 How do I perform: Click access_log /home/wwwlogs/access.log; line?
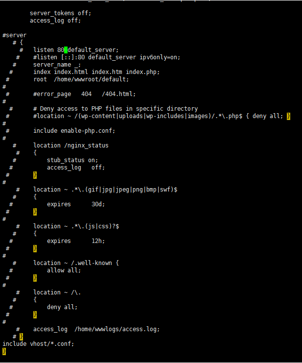pos(96,329)
